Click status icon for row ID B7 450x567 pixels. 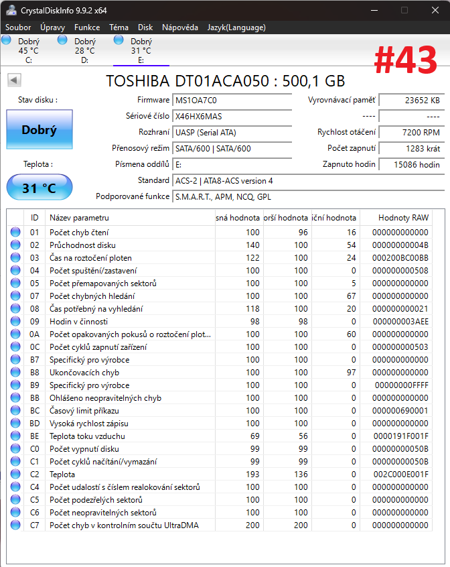15,359
